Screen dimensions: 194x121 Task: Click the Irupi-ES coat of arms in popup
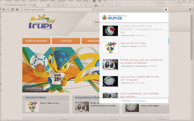pyautogui.click(x=104, y=18)
